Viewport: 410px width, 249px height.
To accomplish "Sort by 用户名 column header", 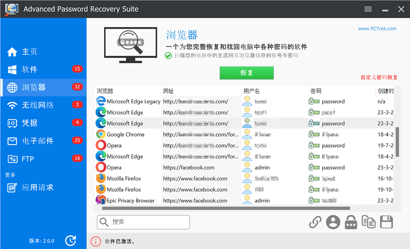I will 275,91.
